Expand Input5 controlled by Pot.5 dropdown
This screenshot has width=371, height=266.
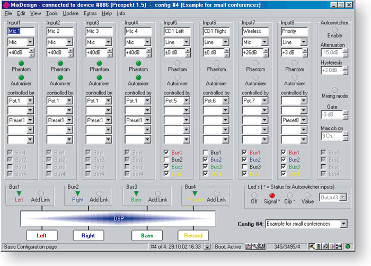pos(188,101)
